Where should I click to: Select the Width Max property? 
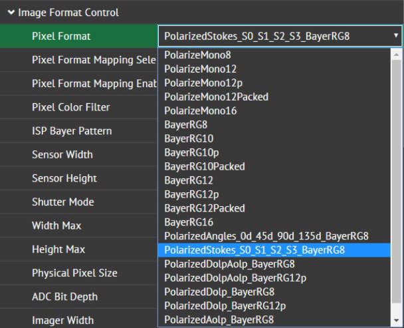[78, 226]
